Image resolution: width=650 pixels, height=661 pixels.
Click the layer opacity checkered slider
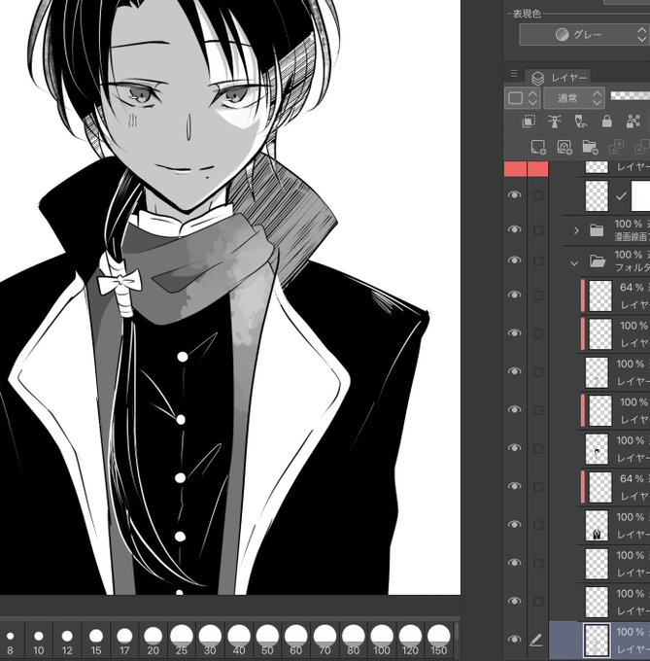[630, 95]
